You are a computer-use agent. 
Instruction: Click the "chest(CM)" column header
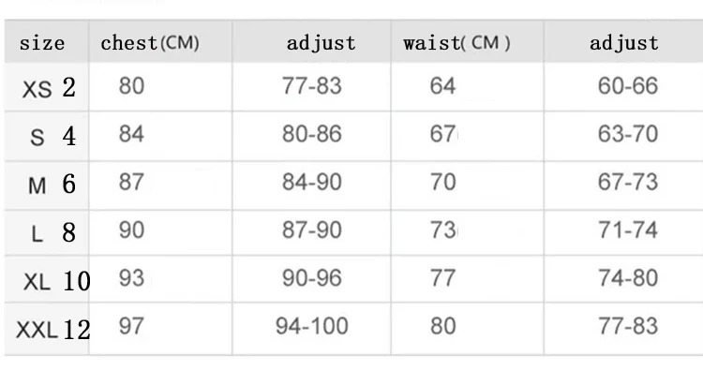pyautogui.click(x=150, y=43)
